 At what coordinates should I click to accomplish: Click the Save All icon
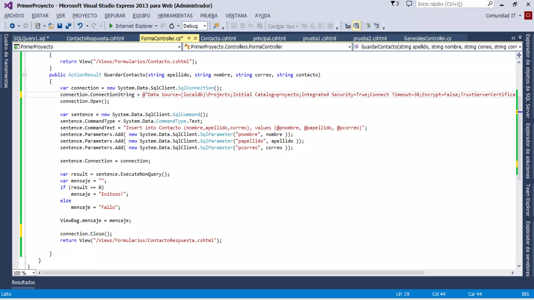point(68,26)
